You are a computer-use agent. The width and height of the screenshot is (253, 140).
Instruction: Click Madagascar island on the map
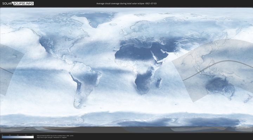159,83
